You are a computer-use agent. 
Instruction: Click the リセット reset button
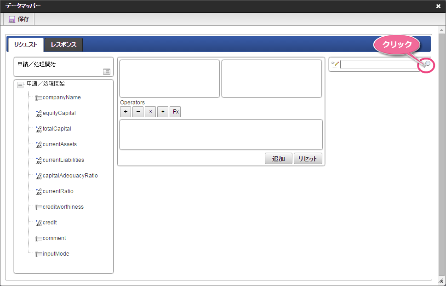[x=308, y=159]
